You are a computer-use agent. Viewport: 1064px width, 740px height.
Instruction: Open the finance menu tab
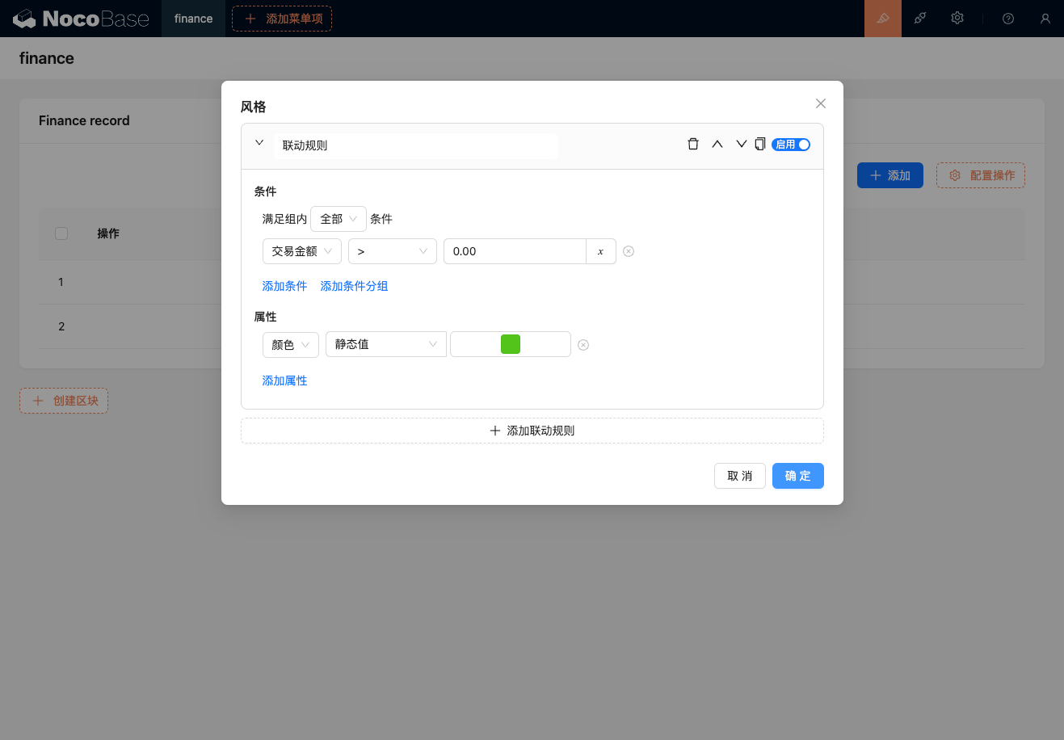pos(194,19)
